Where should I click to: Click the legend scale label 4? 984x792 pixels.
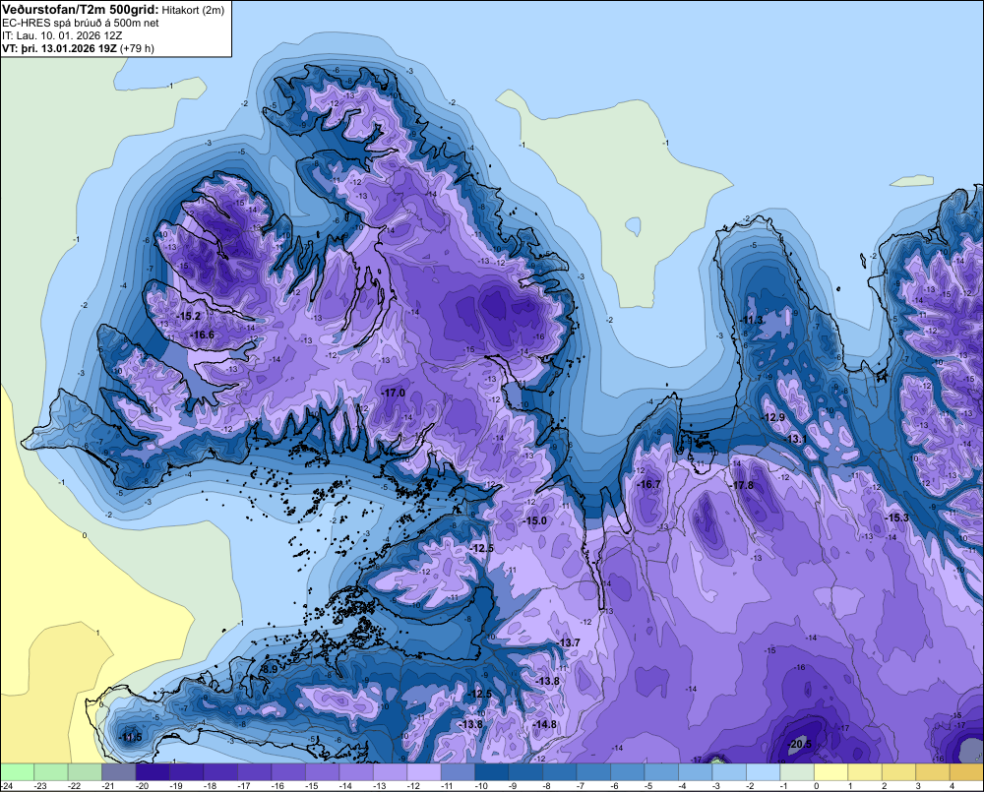point(952,786)
